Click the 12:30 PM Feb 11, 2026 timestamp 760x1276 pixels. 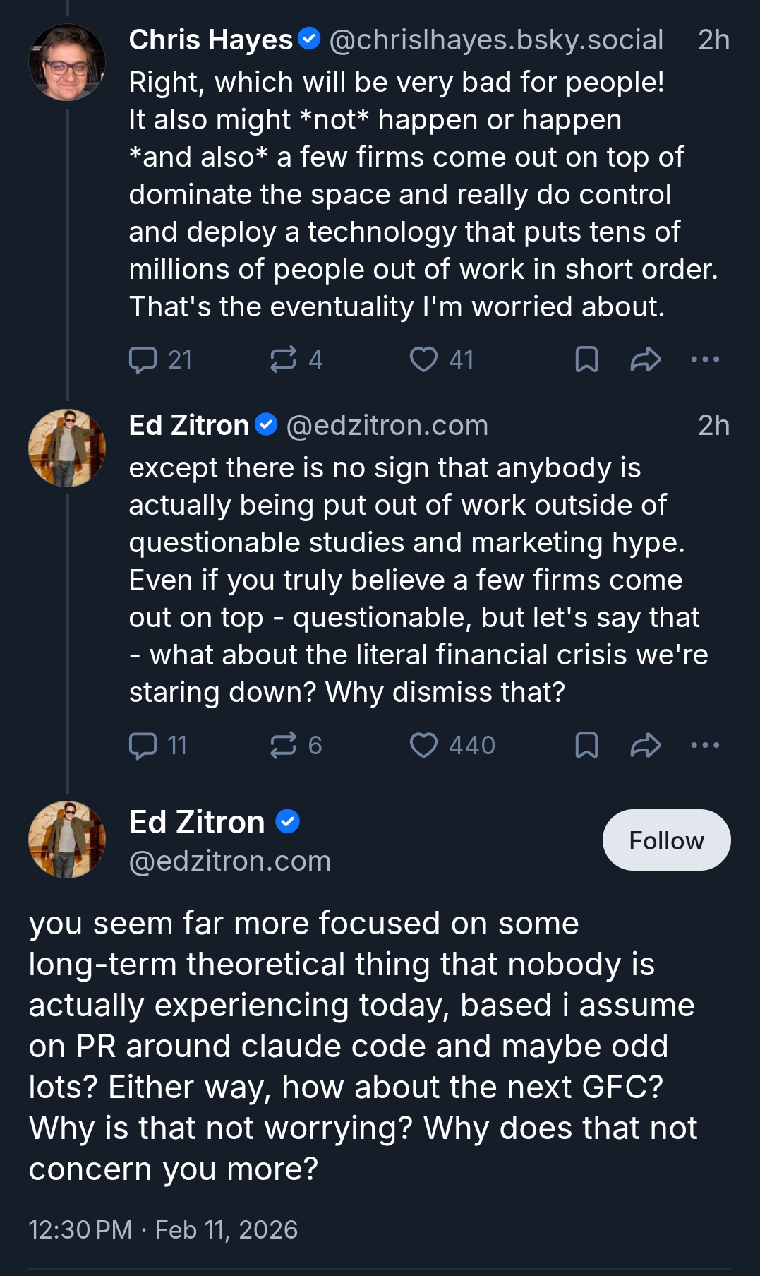click(x=163, y=1229)
